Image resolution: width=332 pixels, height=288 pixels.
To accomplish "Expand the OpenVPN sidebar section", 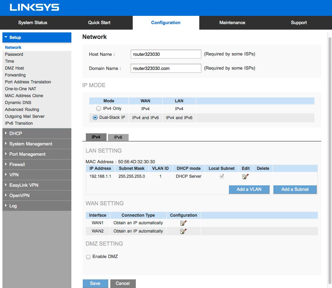I will click(x=37, y=195).
